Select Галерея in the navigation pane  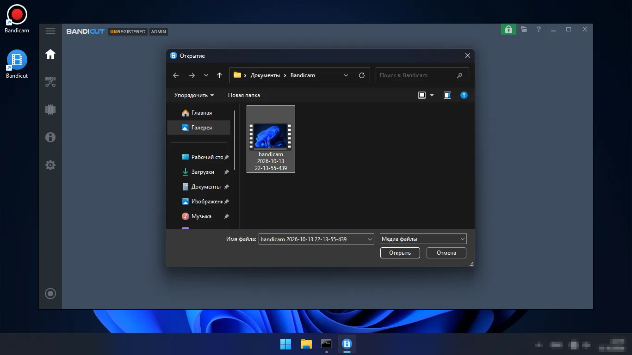(199, 128)
